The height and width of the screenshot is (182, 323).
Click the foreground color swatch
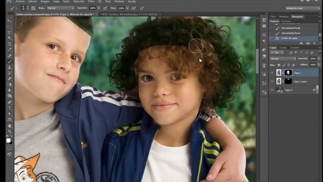click(8, 141)
